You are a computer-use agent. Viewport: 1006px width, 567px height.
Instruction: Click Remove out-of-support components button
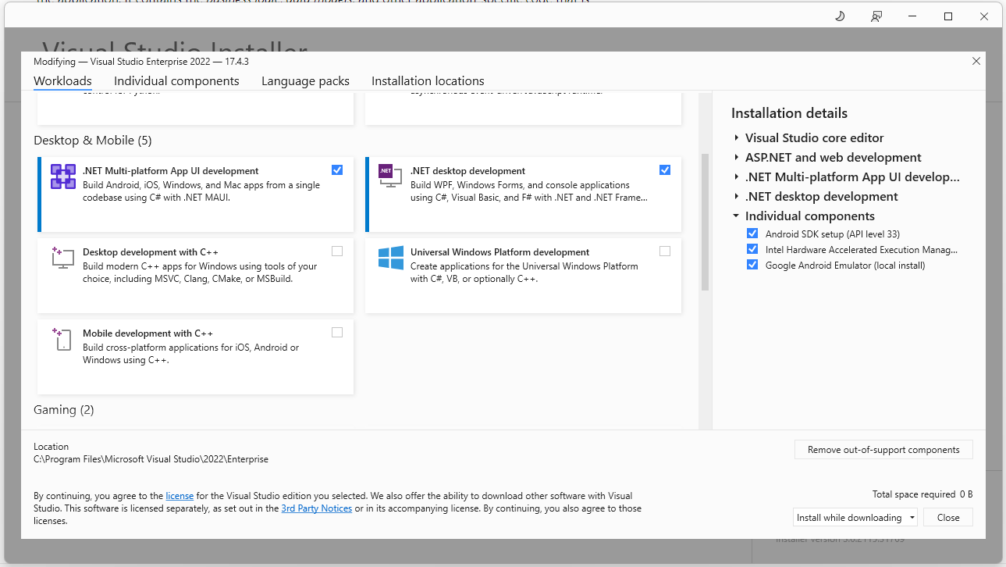pos(883,450)
